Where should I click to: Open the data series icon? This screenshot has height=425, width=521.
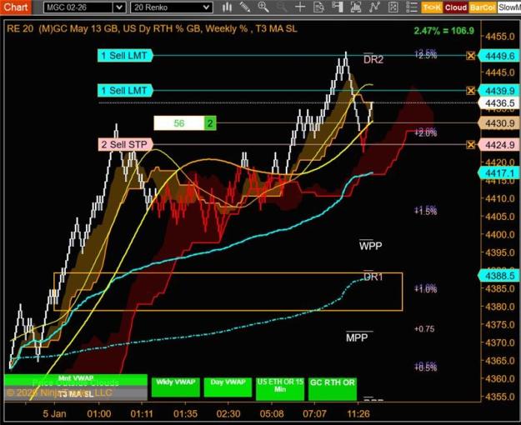pyautogui.click(x=356, y=7)
